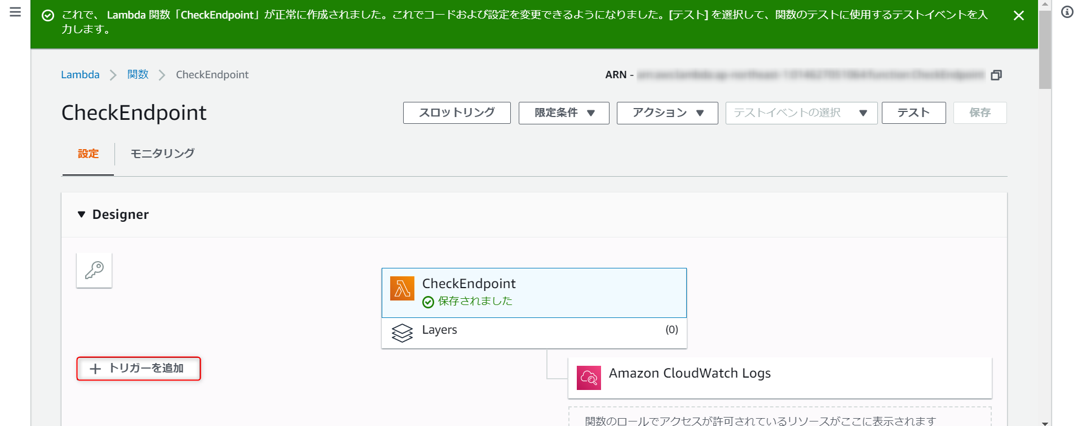Click the Layers count (0)

(672, 330)
